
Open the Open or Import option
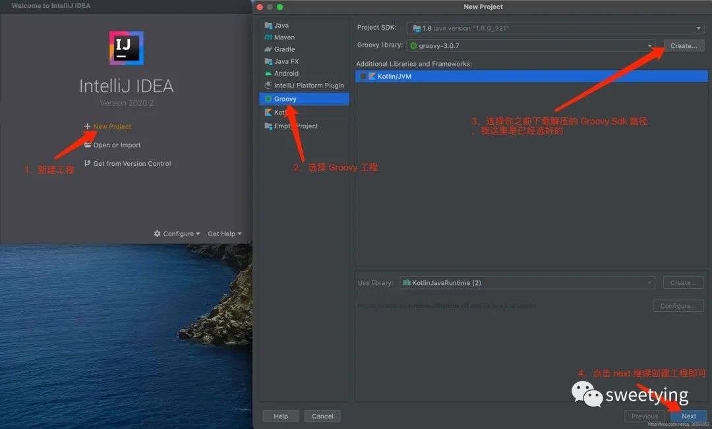coord(112,145)
